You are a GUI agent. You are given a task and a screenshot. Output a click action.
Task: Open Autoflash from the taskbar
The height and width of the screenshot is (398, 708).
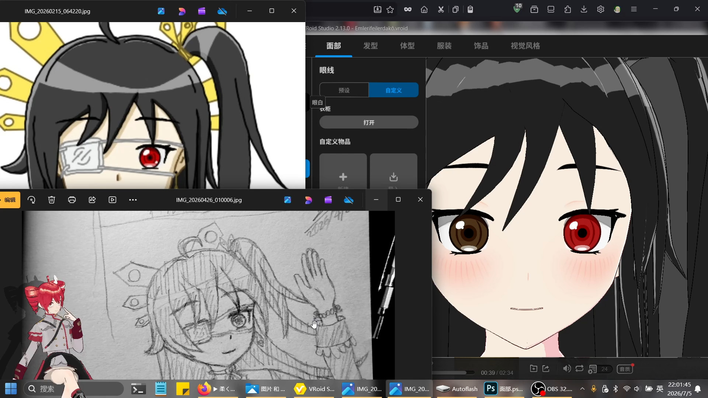pyautogui.click(x=457, y=389)
